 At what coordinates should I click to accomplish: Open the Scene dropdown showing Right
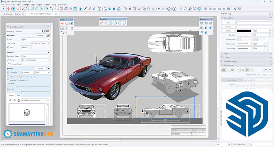pyautogui.click(x=35, y=39)
